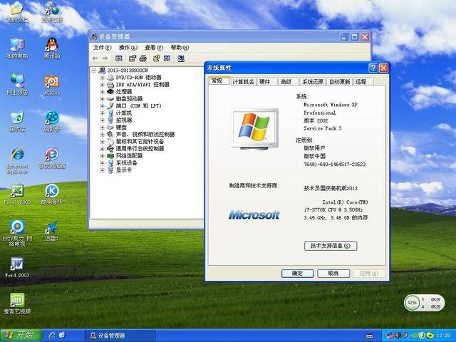
Task: Open the Internet Explorer desktop icon
Action: [x=17, y=160]
